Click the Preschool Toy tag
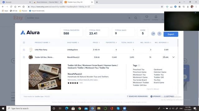 (x=139, y=69)
